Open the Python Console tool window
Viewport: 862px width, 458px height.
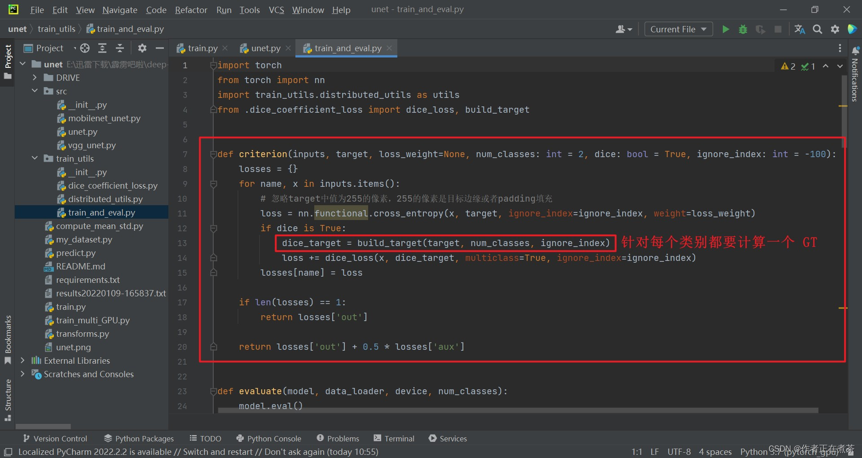[x=268, y=438]
